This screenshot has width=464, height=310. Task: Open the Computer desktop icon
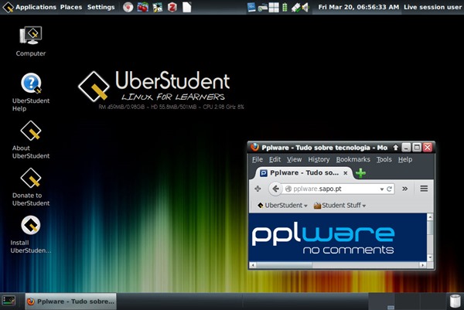click(x=31, y=41)
